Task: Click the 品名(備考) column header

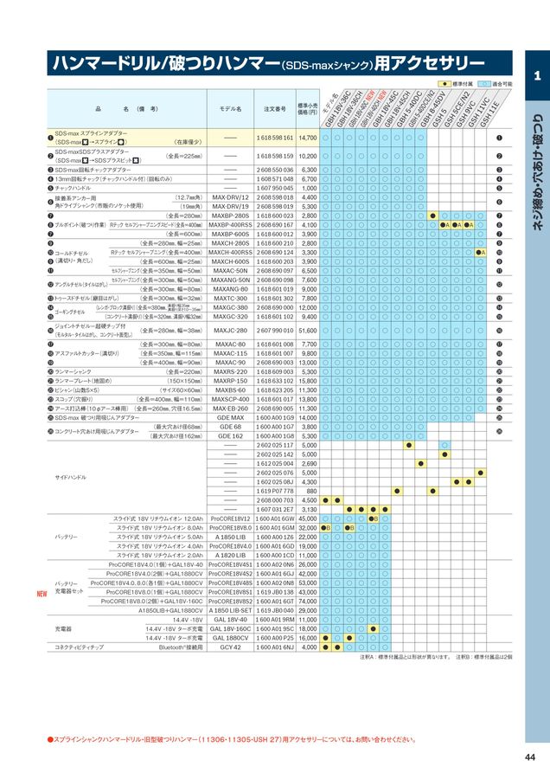Action: (x=126, y=109)
